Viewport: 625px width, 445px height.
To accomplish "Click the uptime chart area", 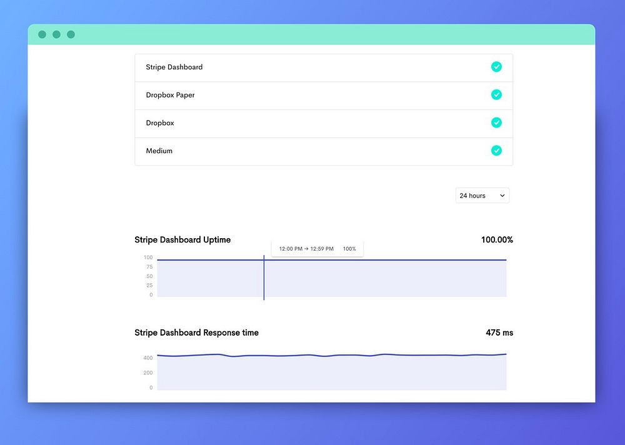I will (332, 277).
